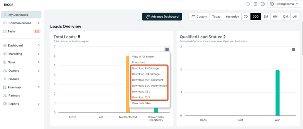Click the Inventory building icon
This screenshot has height=129, width=303.
coord(5,88)
